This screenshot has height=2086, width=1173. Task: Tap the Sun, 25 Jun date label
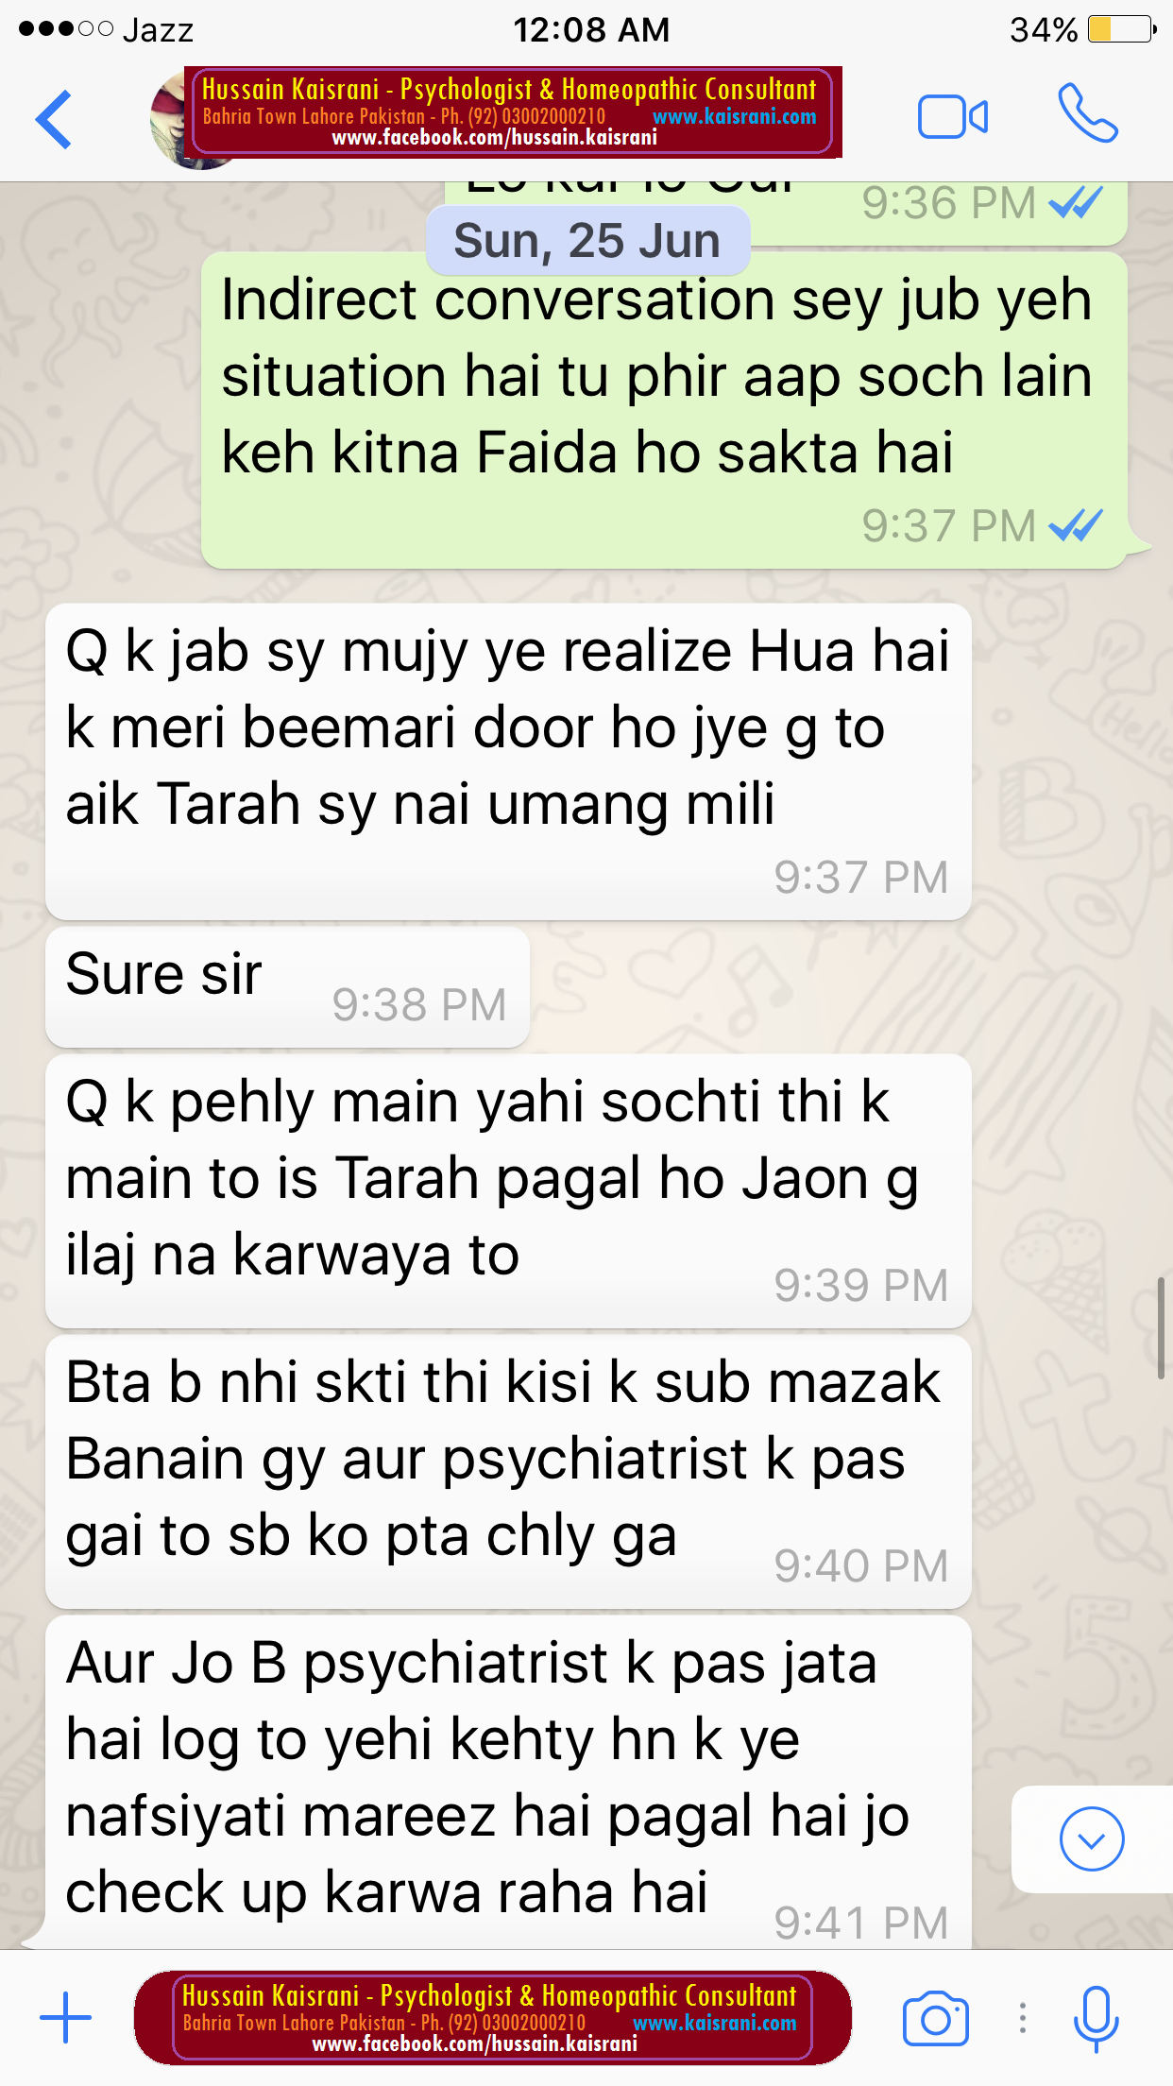(587, 241)
